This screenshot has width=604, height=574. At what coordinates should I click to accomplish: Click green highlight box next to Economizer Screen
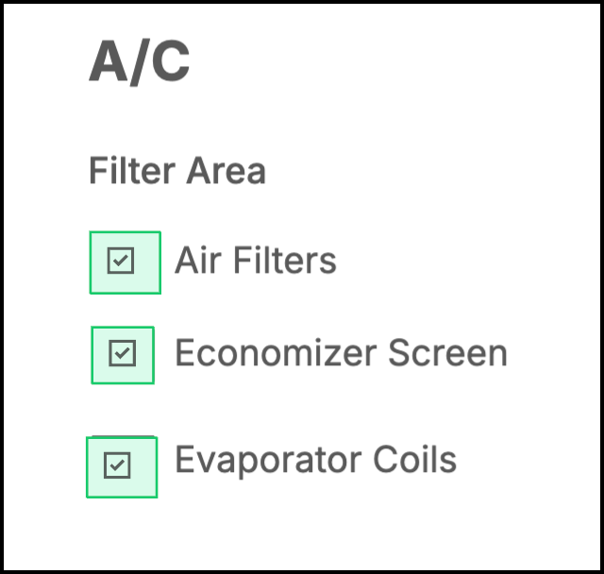tap(123, 355)
